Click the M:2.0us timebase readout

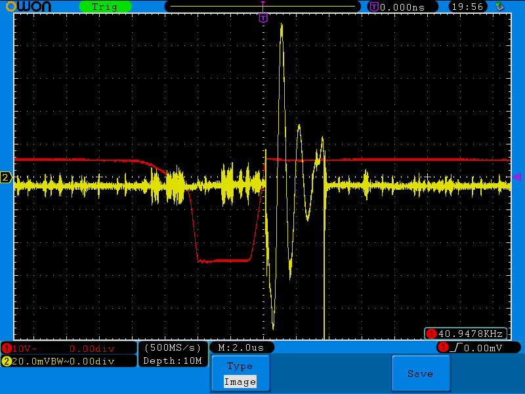(x=241, y=347)
